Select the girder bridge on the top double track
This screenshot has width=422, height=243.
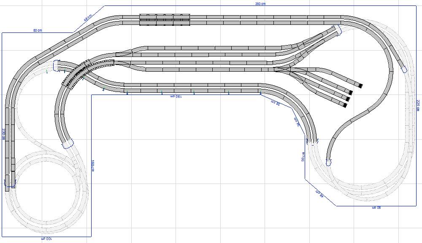tap(165, 20)
